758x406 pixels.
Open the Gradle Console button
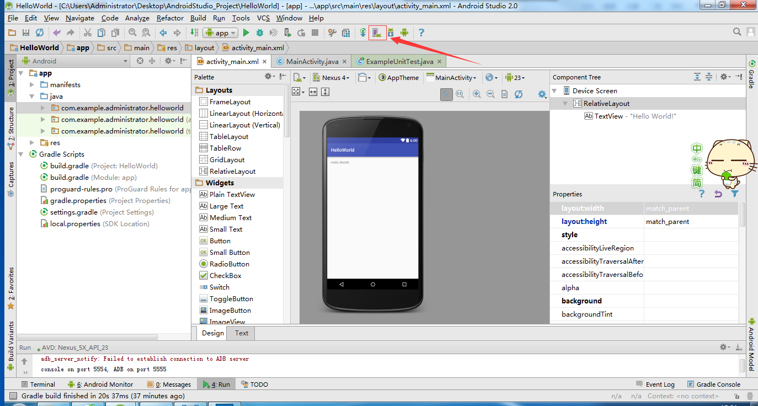click(x=714, y=384)
